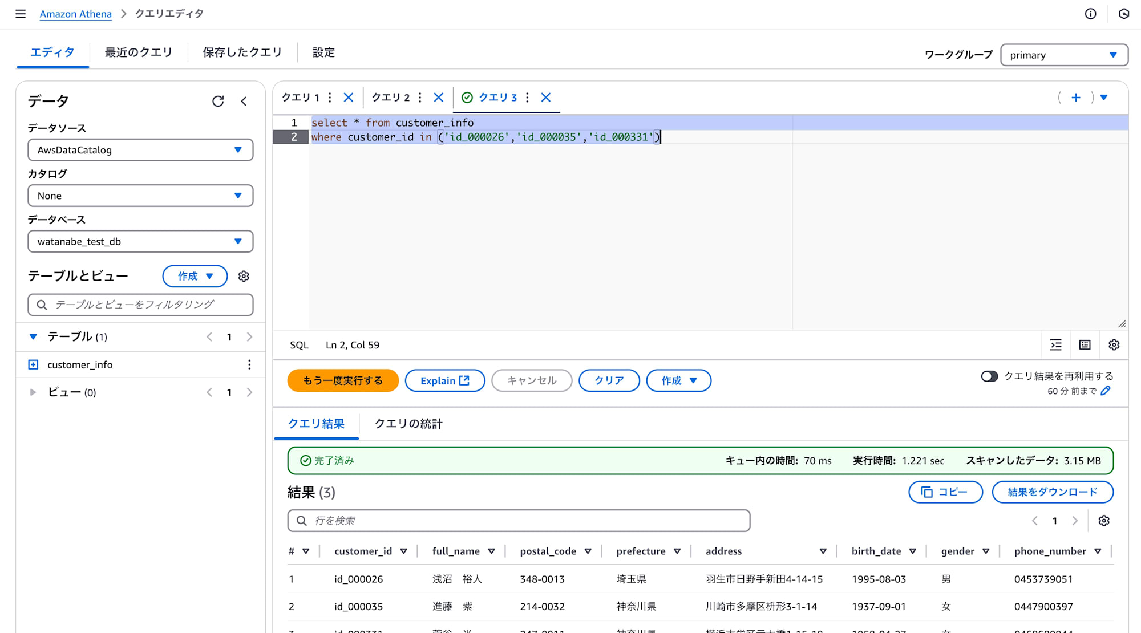The image size is (1141, 633).
Task: Format the SQL query with indent icon
Action: [x=1056, y=345]
